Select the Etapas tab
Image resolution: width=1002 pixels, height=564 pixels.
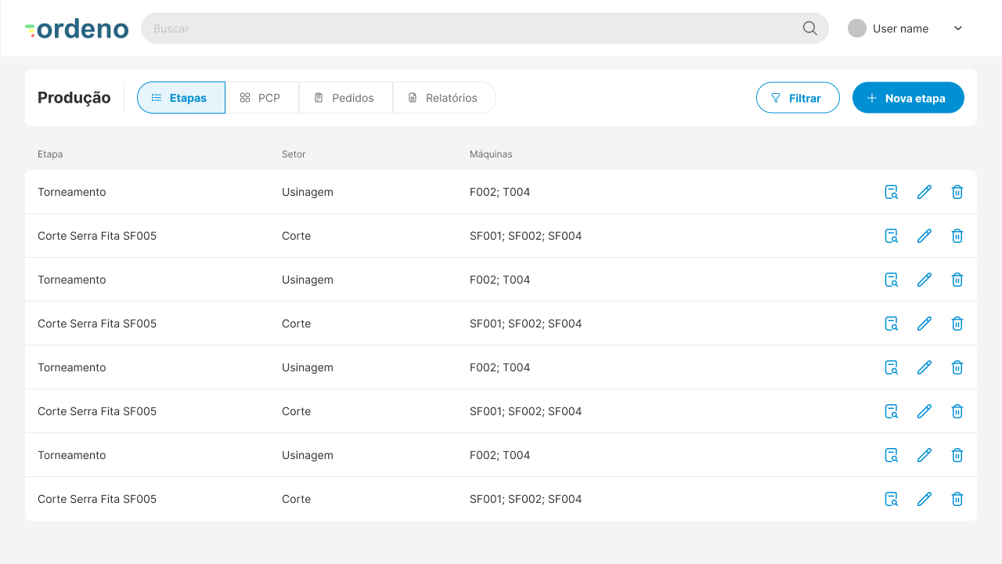point(181,98)
